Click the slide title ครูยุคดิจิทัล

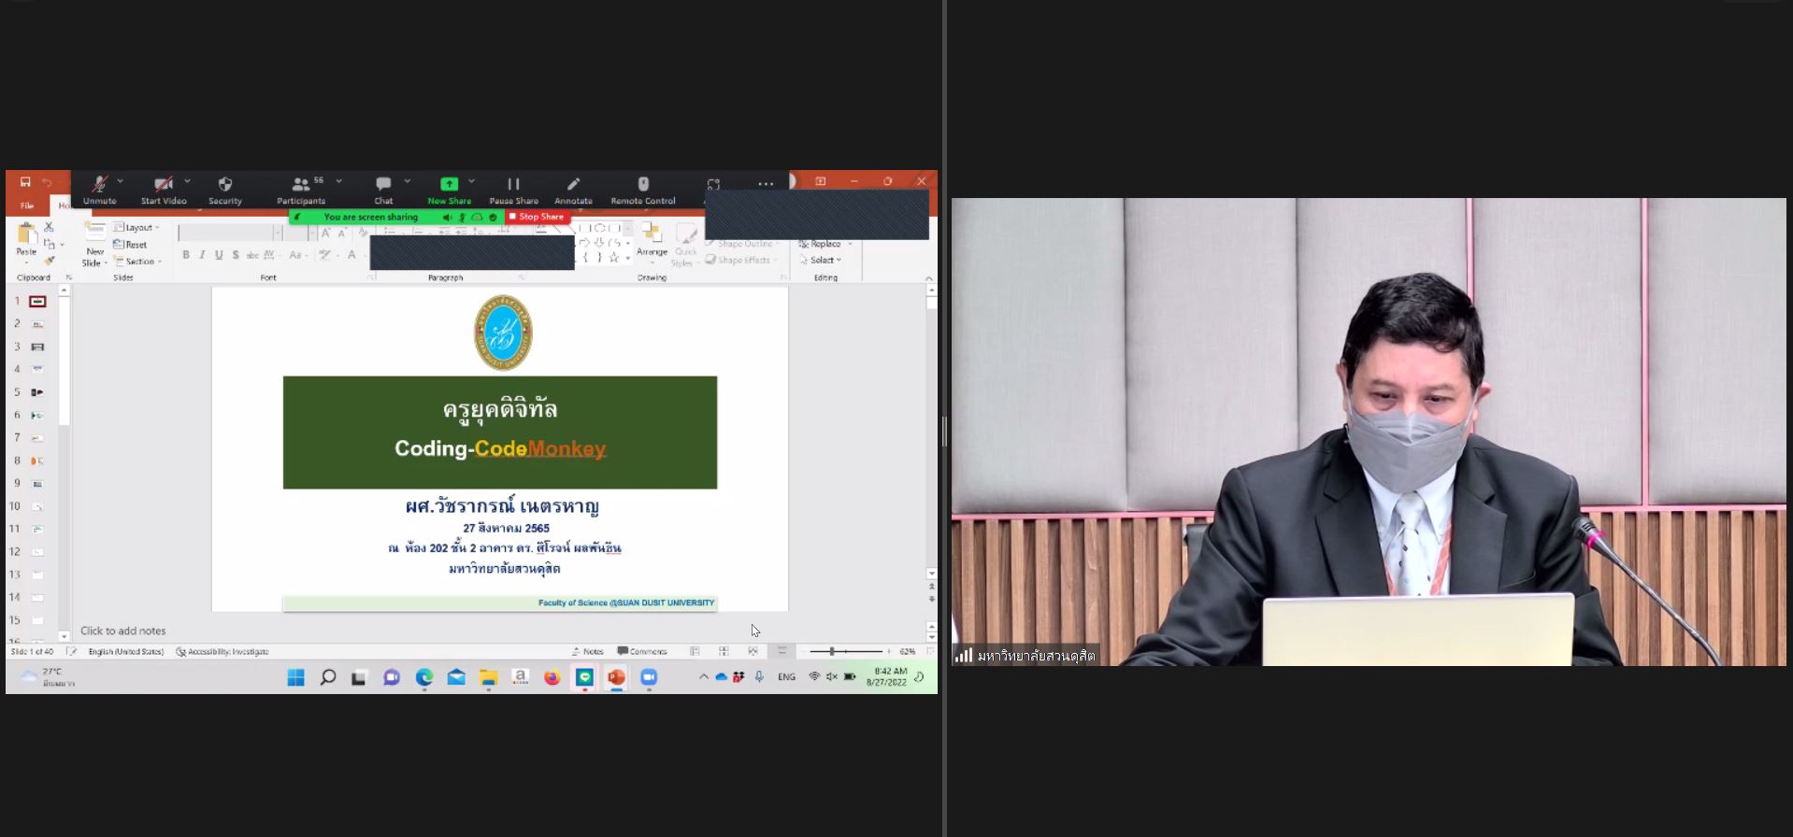[500, 409]
